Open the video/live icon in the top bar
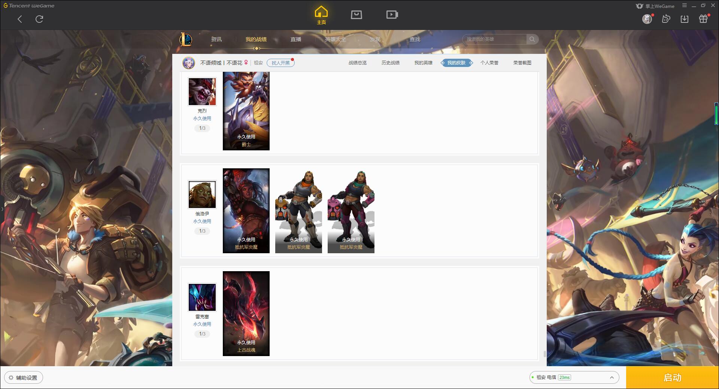Screen dimensions: 719x389 (x=392, y=15)
